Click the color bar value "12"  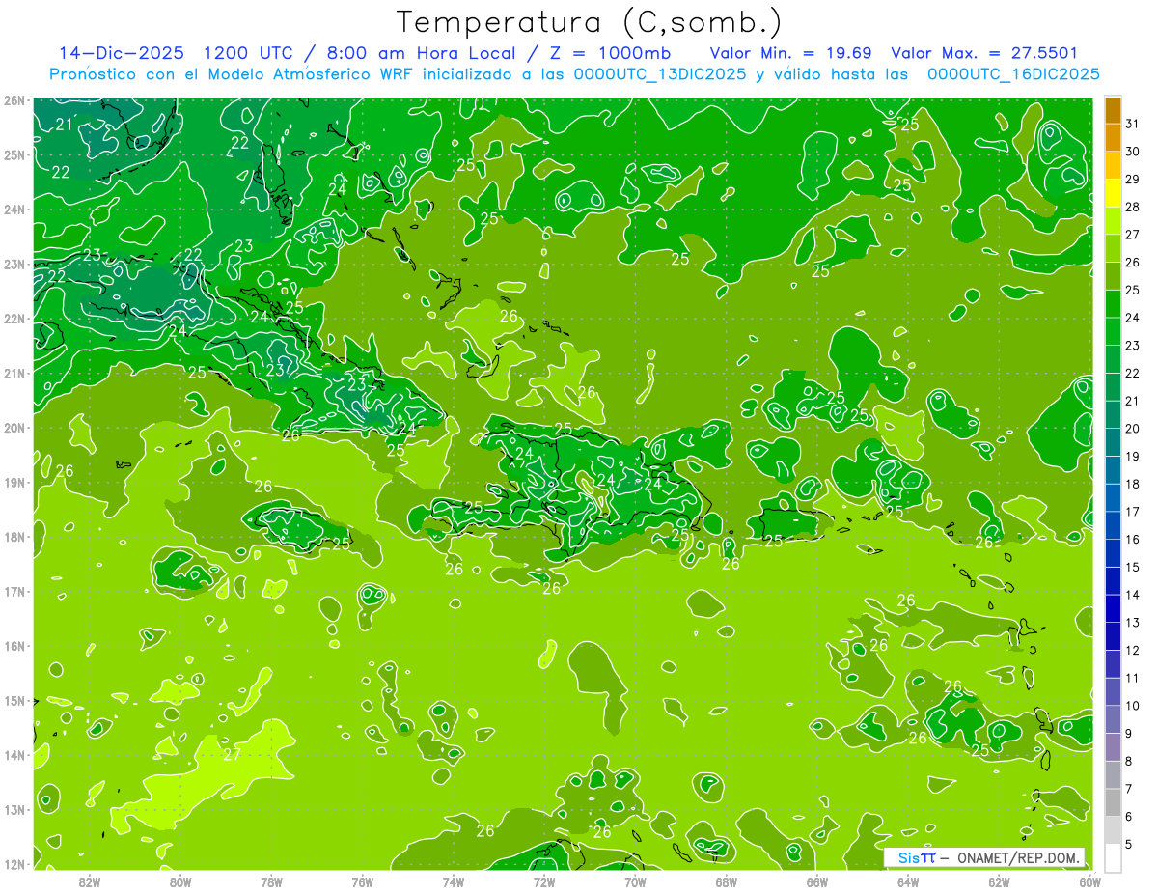coord(1132,650)
